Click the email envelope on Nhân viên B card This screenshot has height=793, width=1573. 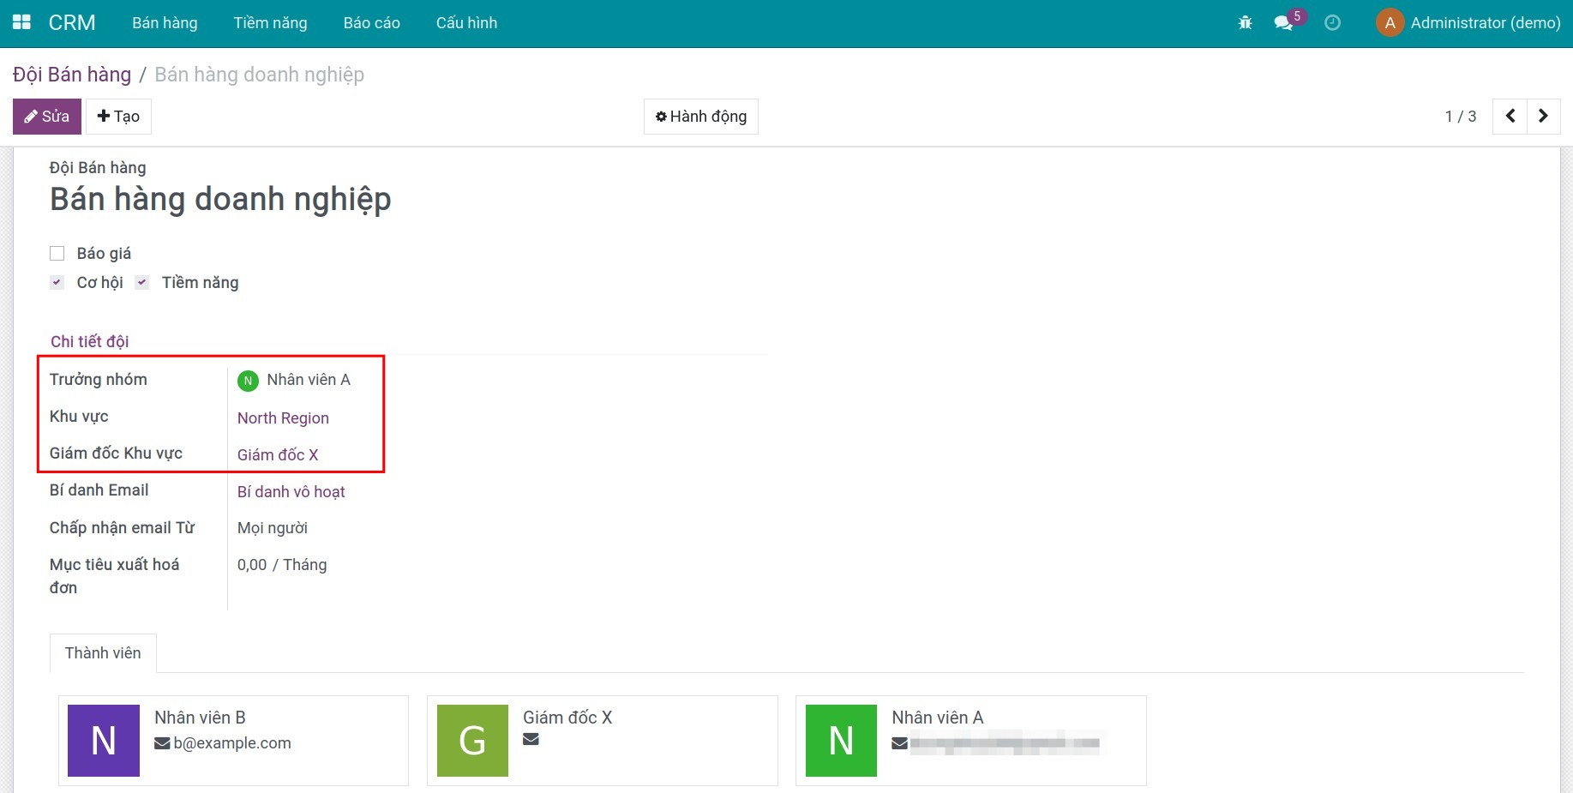click(x=163, y=742)
